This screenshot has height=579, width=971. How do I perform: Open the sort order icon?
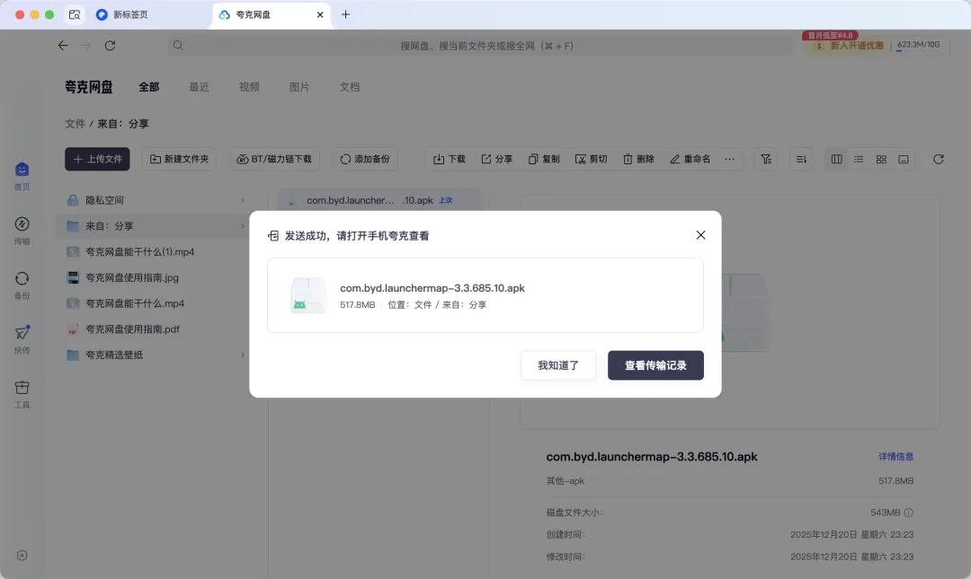click(801, 159)
